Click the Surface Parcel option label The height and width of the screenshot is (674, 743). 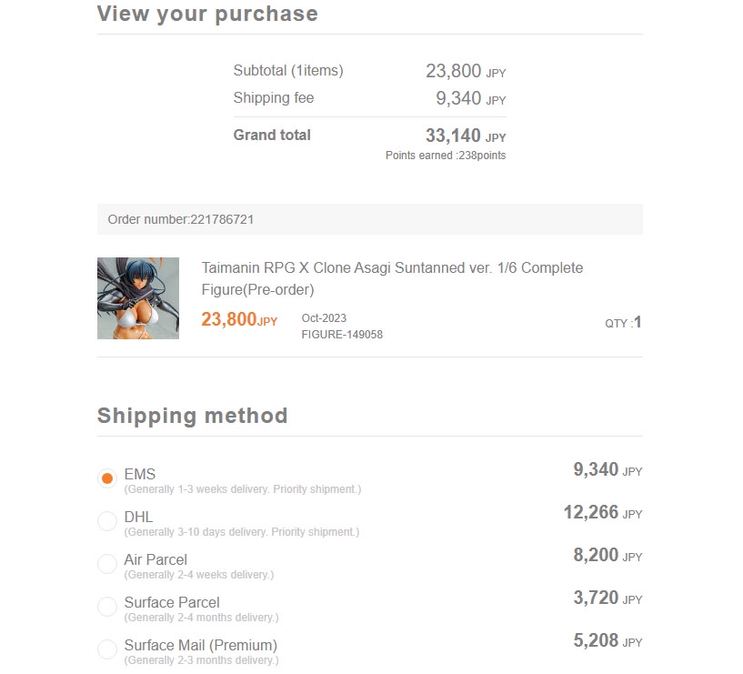(x=172, y=602)
